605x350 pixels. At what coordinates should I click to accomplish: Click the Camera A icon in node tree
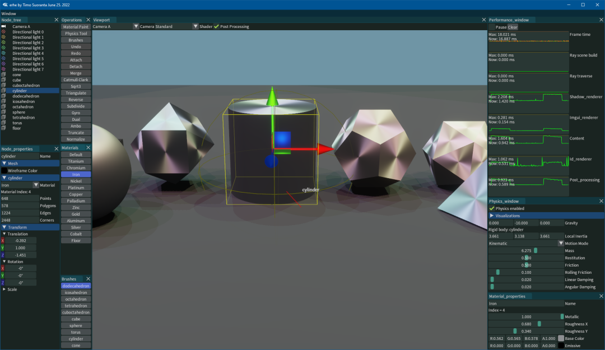4,26
